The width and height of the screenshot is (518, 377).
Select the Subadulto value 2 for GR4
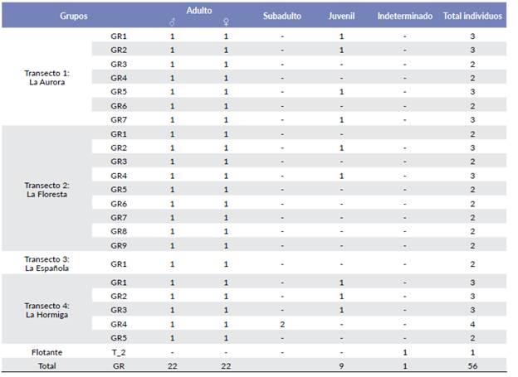[282, 324]
